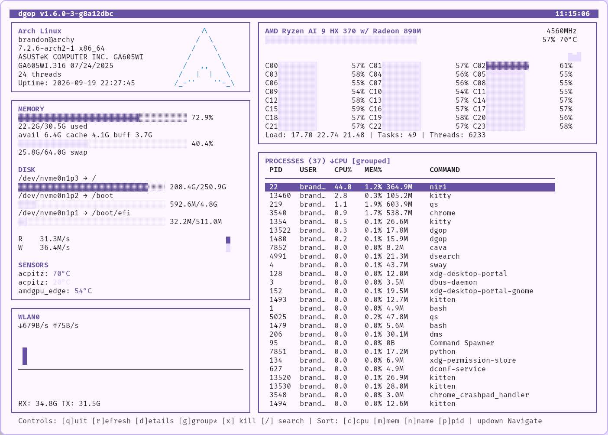The height and width of the screenshot is (435, 608).
Task: Click the load average values line
Action: (315, 135)
